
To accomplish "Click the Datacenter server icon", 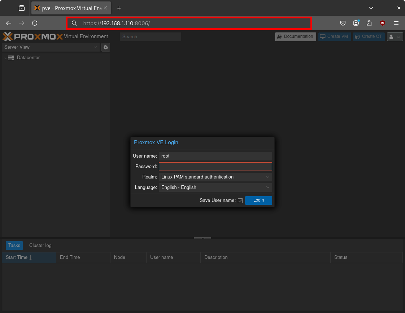I will [x=11, y=58].
